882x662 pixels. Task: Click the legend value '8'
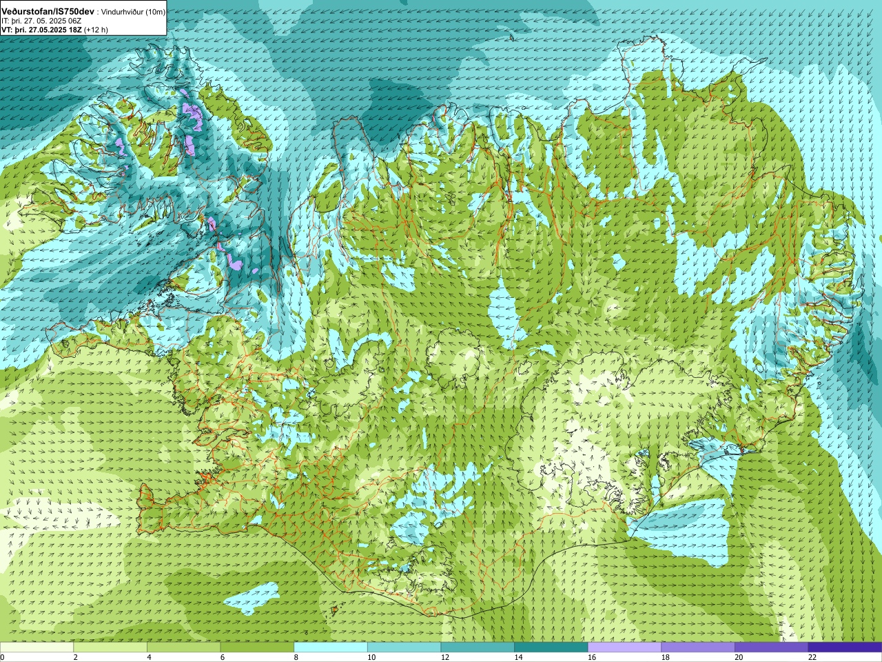(296, 658)
